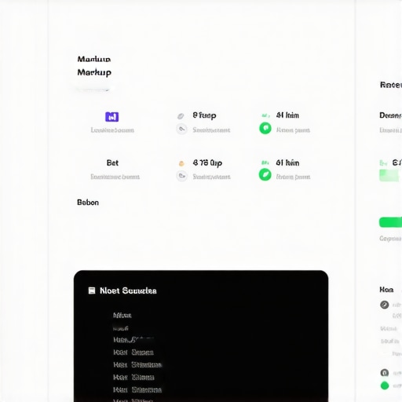Viewport: 402px width, 402px height.
Task: Click the value beside the grey pill icon
Action: point(204,115)
